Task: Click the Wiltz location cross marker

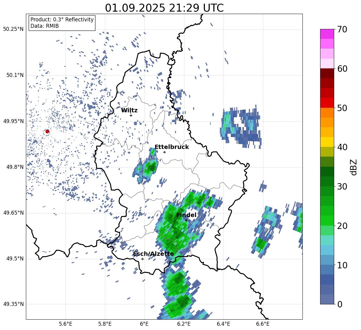Action: coord(131,115)
